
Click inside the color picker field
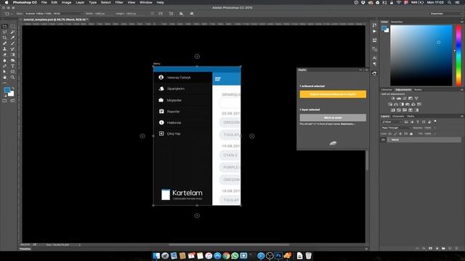point(421,55)
